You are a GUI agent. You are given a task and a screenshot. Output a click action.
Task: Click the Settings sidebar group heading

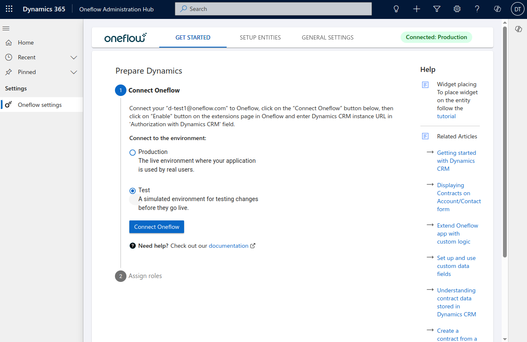(x=16, y=88)
